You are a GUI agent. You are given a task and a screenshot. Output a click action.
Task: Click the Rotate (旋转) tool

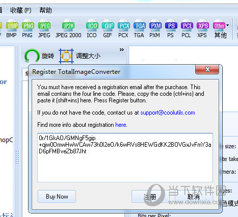39,56
